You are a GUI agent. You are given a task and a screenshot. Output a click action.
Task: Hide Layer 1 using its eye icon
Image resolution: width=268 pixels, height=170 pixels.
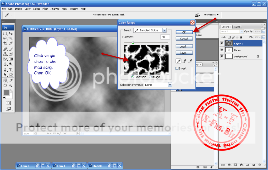tap(222, 43)
